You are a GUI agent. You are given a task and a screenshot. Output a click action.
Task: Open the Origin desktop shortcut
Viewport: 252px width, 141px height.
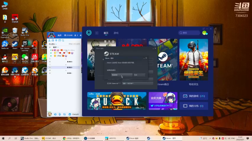point(35,45)
